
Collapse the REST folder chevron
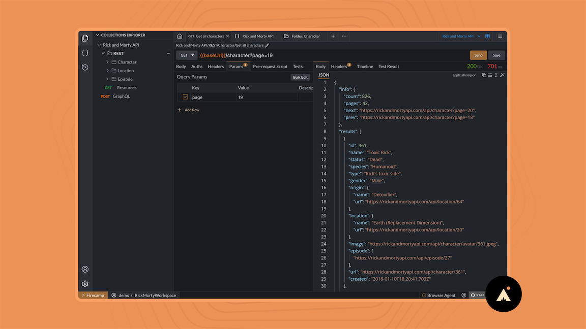(x=103, y=53)
